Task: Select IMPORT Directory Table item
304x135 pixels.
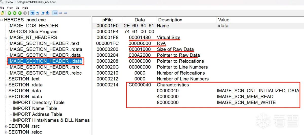Action: pos(39,103)
